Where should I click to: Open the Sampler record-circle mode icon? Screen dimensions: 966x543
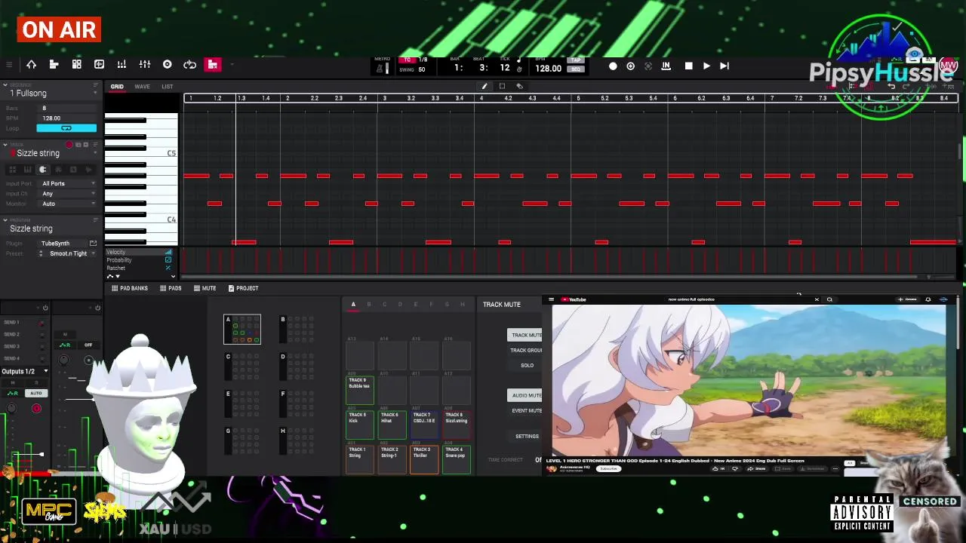coord(168,65)
